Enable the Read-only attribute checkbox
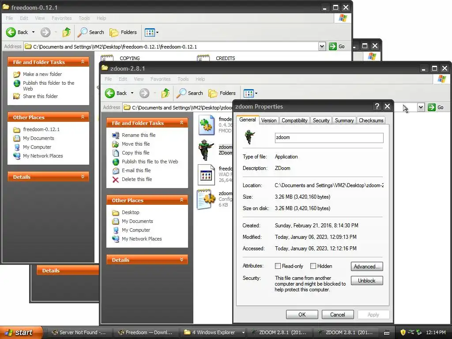This screenshot has height=339, width=452. point(278,266)
